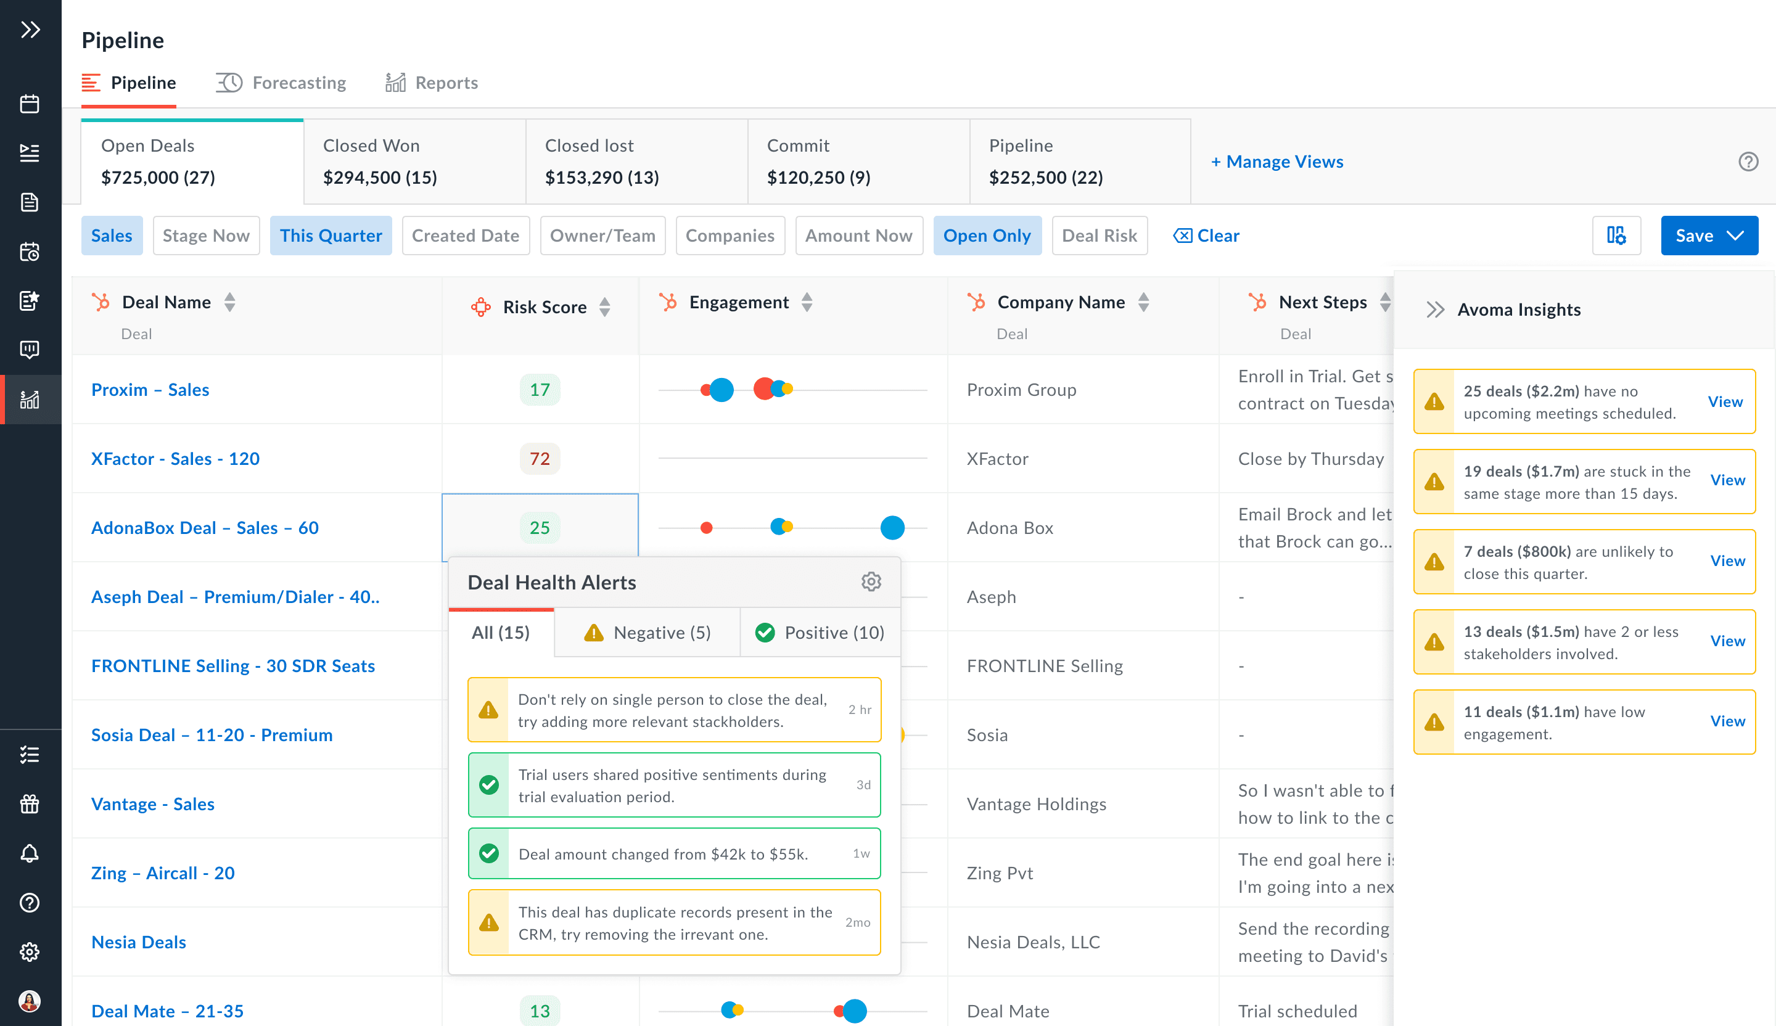Enable the Deal Risk filter chip

1099,236
